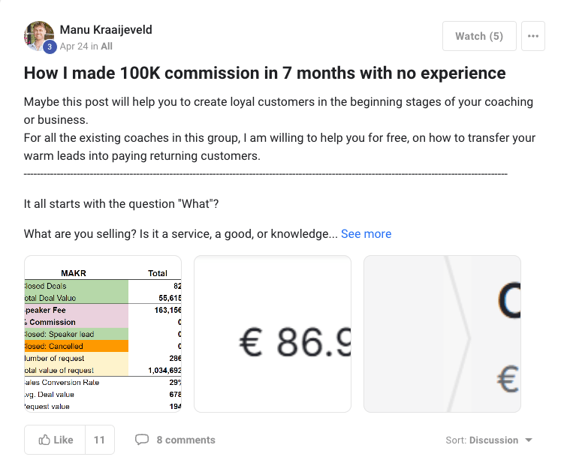Image resolution: width=564 pixels, height=460 pixels.
Task: Open the "How I made 100K commission" title
Action: [264, 74]
